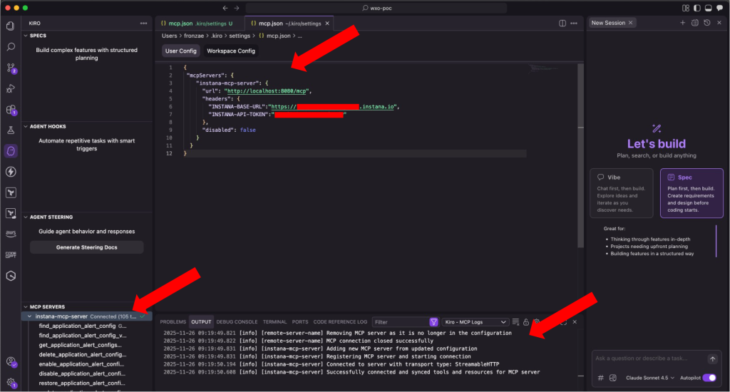This screenshot has height=392, width=730.
Task: Collapse the instana-mcp-server tree node
Action: pyautogui.click(x=30, y=316)
